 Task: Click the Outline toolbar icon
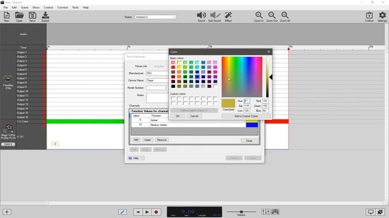point(369,15)
